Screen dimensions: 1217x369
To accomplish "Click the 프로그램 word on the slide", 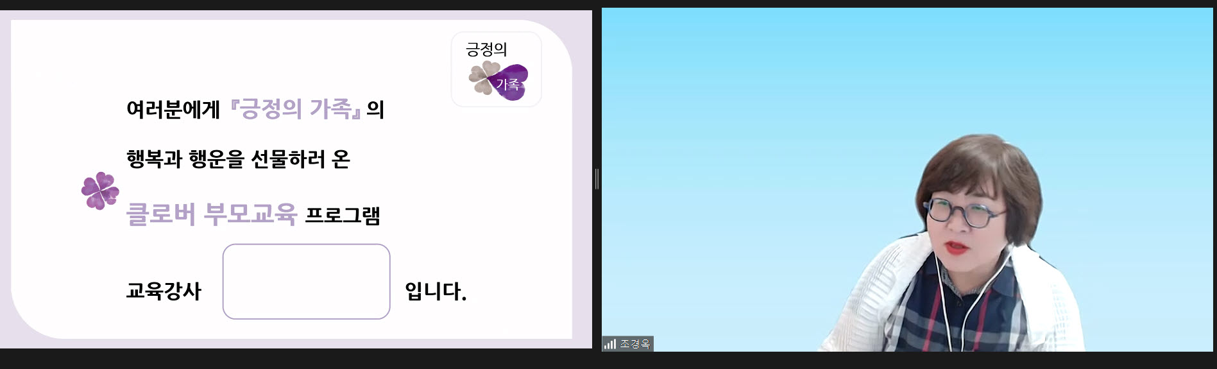I will pyautogui.click(x=343, y=215).
